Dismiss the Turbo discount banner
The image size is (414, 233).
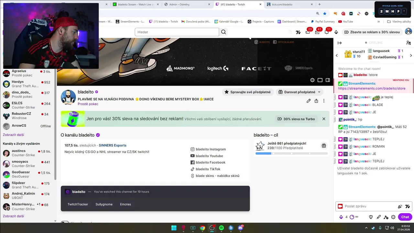(x=324, y=119)
